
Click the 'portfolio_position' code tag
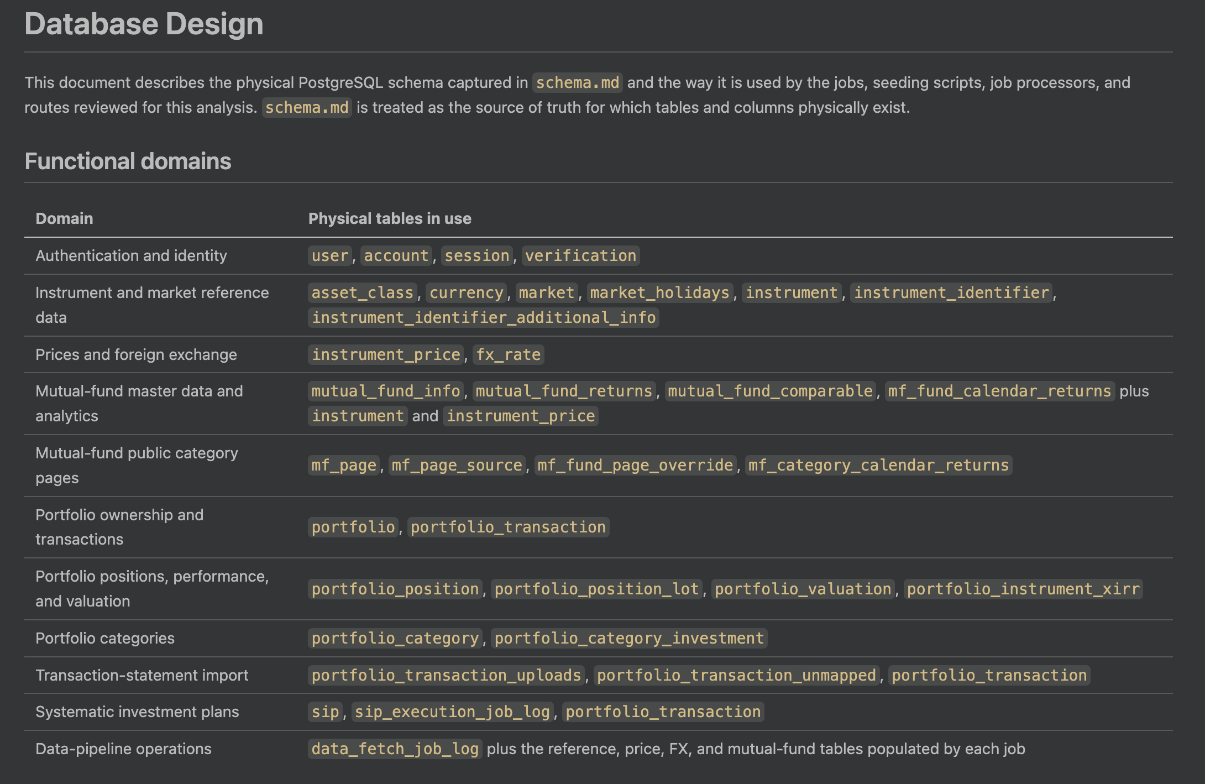pyautogui.click(x=395, y=589)
